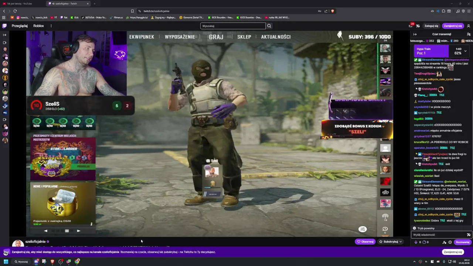Show hidden system tray icons chevron
Screen dimensions: 473x266
pyautogui.click(x=414, y=262)
